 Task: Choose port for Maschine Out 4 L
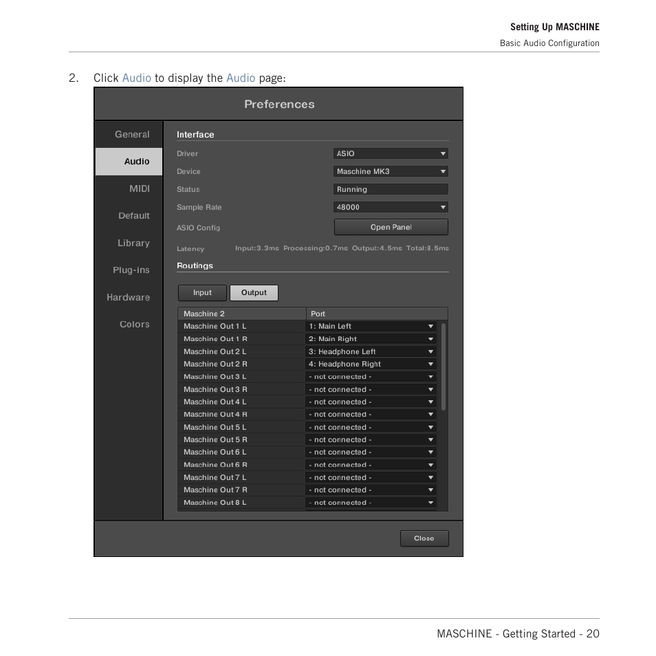(371, 402)
